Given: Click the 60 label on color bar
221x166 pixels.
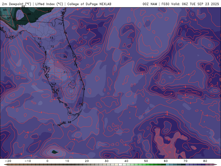Looking at the screenshot, I should point(166,161).
